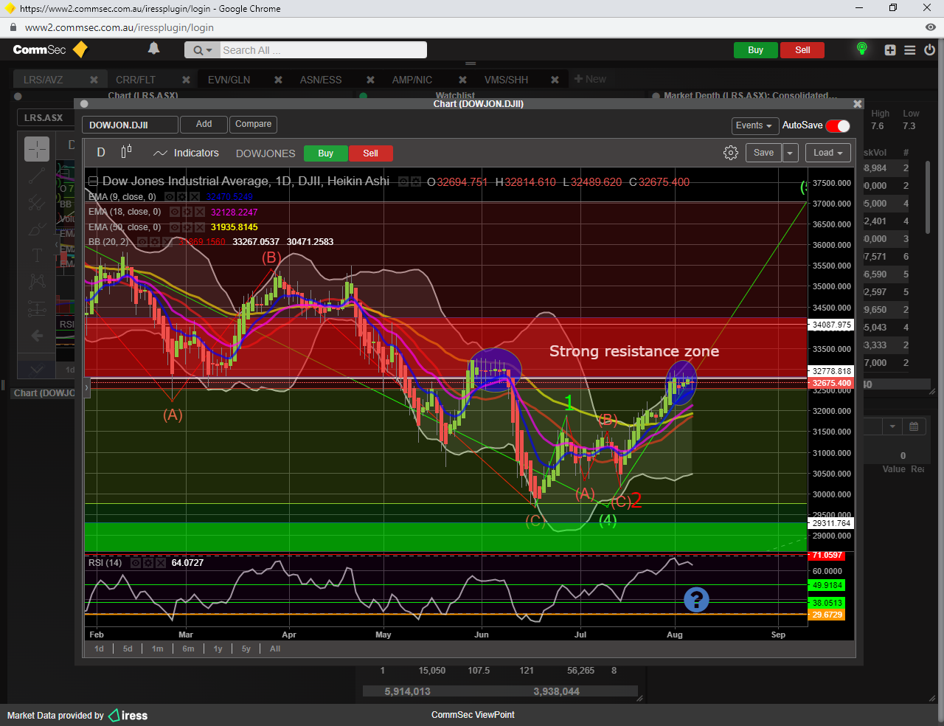
Task: Expand the Load dropdown
Action: [828, 153]
